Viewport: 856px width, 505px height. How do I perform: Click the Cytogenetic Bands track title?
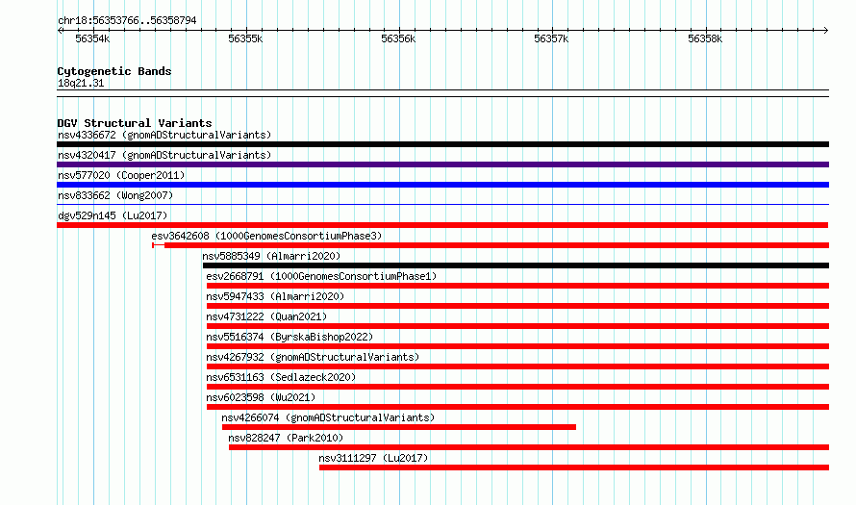(x=114, y=71)
